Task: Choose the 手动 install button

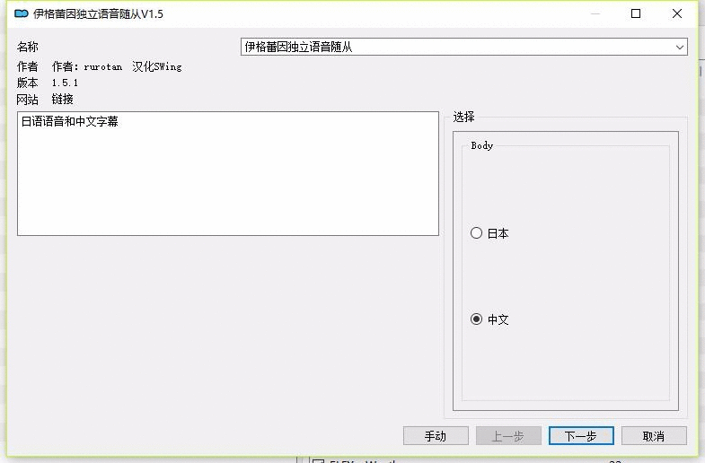Action: pos(436,435)
